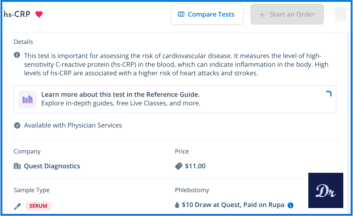Click the info icon beside test description
353x216 pixels.
point(17,55)
